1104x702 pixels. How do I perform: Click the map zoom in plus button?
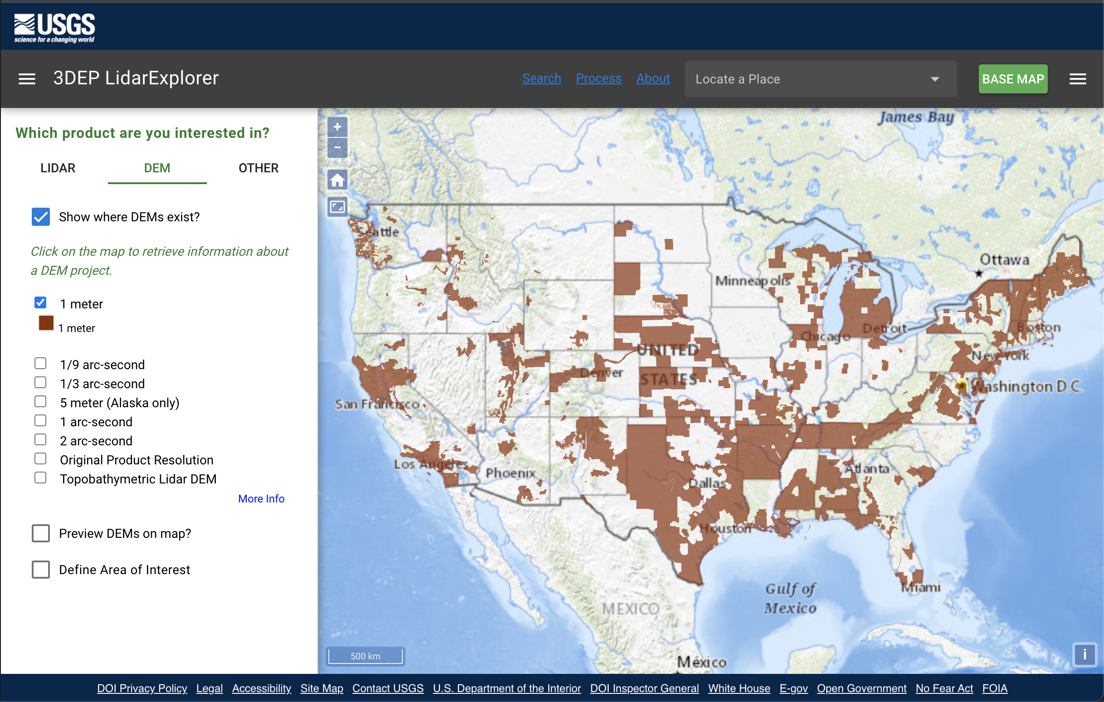tap(337, 127)
